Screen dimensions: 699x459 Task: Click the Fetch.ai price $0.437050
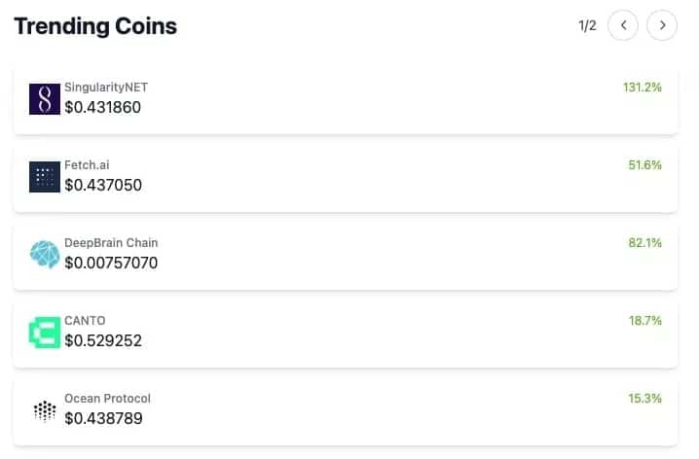103,185
